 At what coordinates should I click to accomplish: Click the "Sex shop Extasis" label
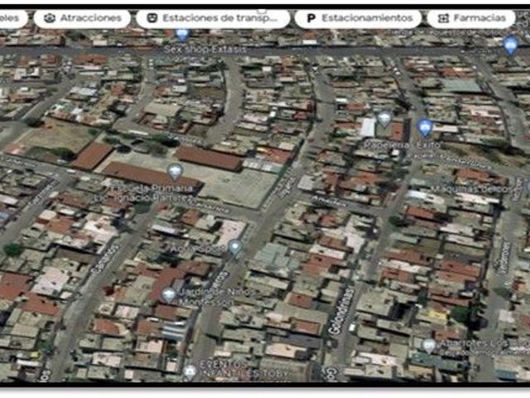click(205, 50)
